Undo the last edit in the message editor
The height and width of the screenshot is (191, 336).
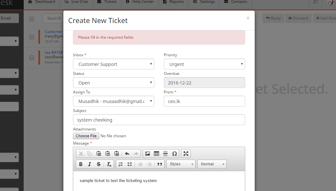point(127,154)
